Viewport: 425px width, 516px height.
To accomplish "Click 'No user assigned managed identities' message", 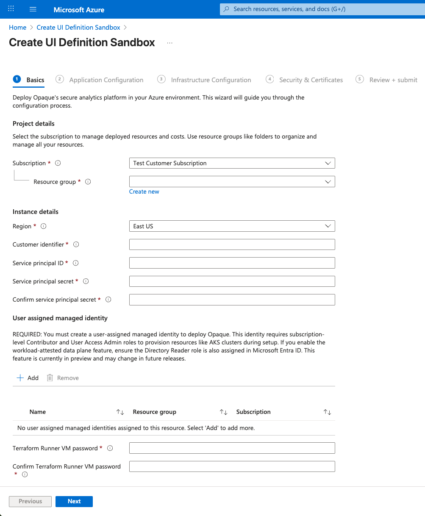I will tap(136, 428).
